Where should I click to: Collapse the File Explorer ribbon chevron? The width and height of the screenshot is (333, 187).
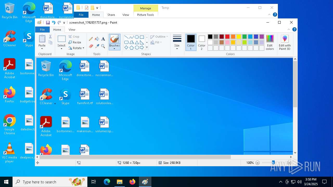tap(269, 15)
